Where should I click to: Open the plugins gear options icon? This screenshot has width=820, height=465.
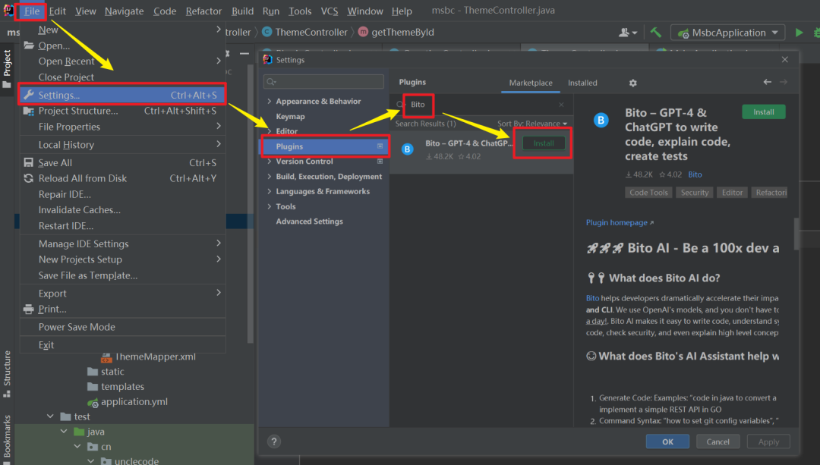(632, 83)
